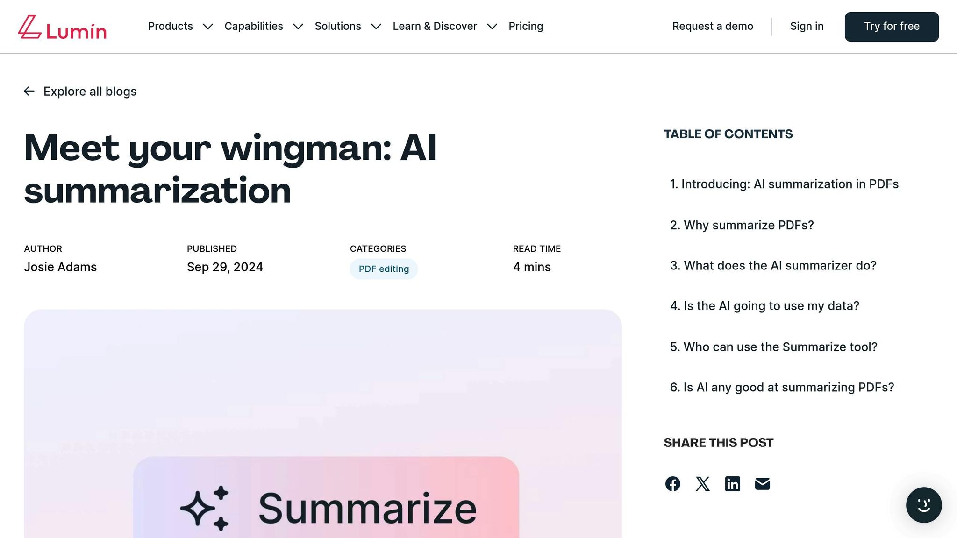The width and height of the screenshot is (957, 538).
Task: Click Try for free
Action: (892, 27)
